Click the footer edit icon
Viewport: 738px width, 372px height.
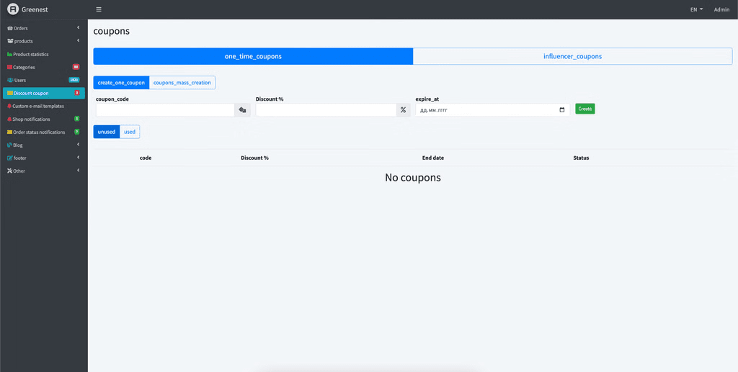[10, 158]
